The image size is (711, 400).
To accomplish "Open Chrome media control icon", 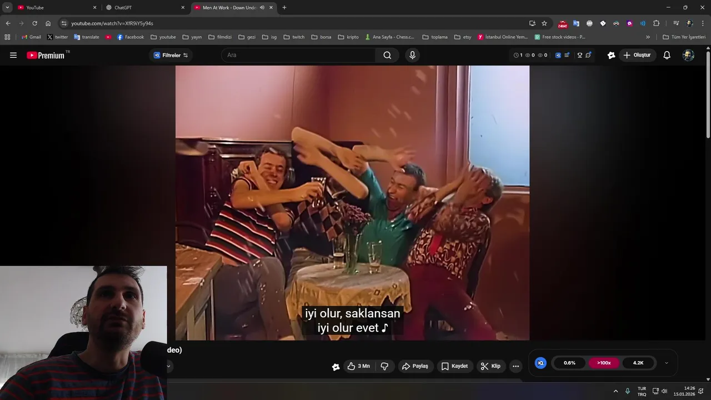I will click(676, 23).
